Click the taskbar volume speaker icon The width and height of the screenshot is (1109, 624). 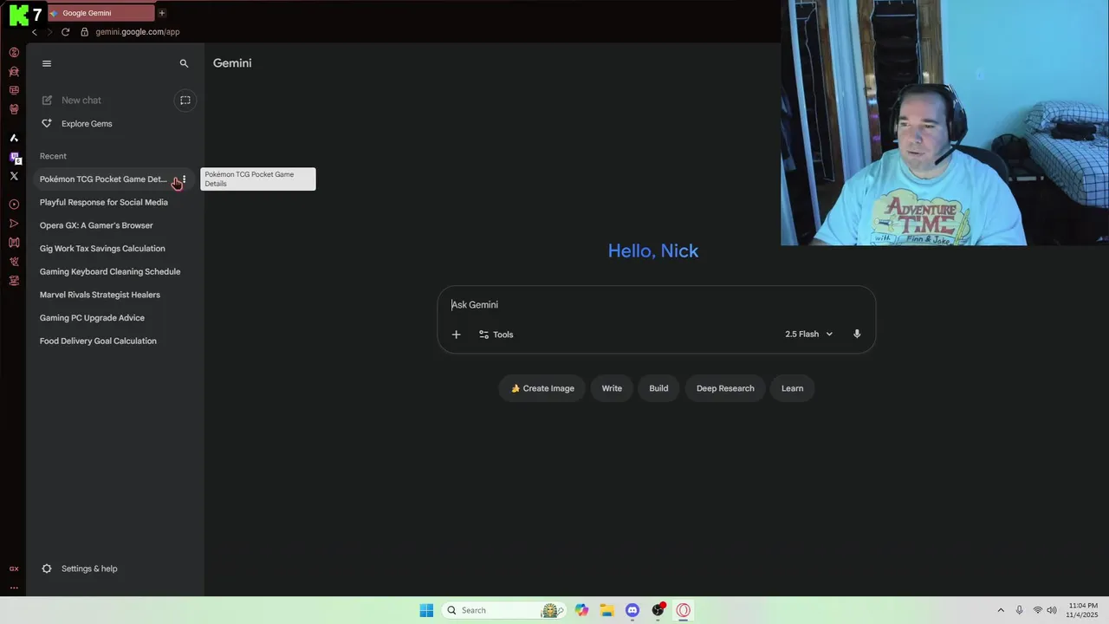point(1052,610)
